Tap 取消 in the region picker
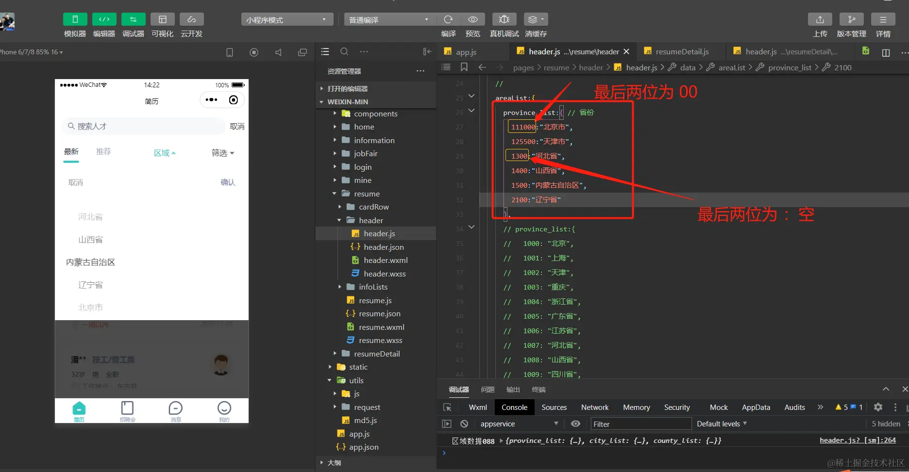Viewport: 909px width, 472px height. 75,182
